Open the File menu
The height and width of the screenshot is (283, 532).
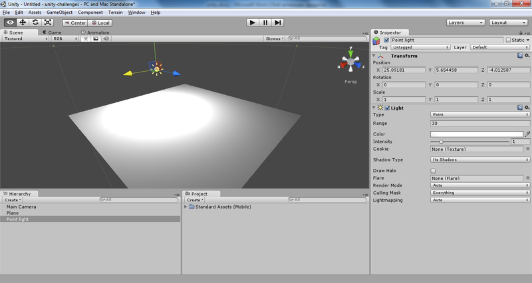pos(6,13)
